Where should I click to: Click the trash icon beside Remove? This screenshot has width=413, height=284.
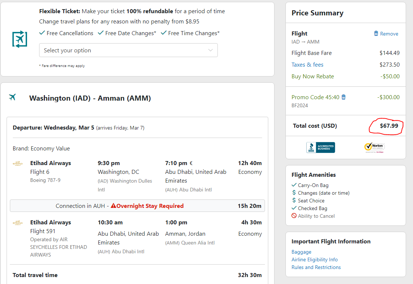[376, 34]
